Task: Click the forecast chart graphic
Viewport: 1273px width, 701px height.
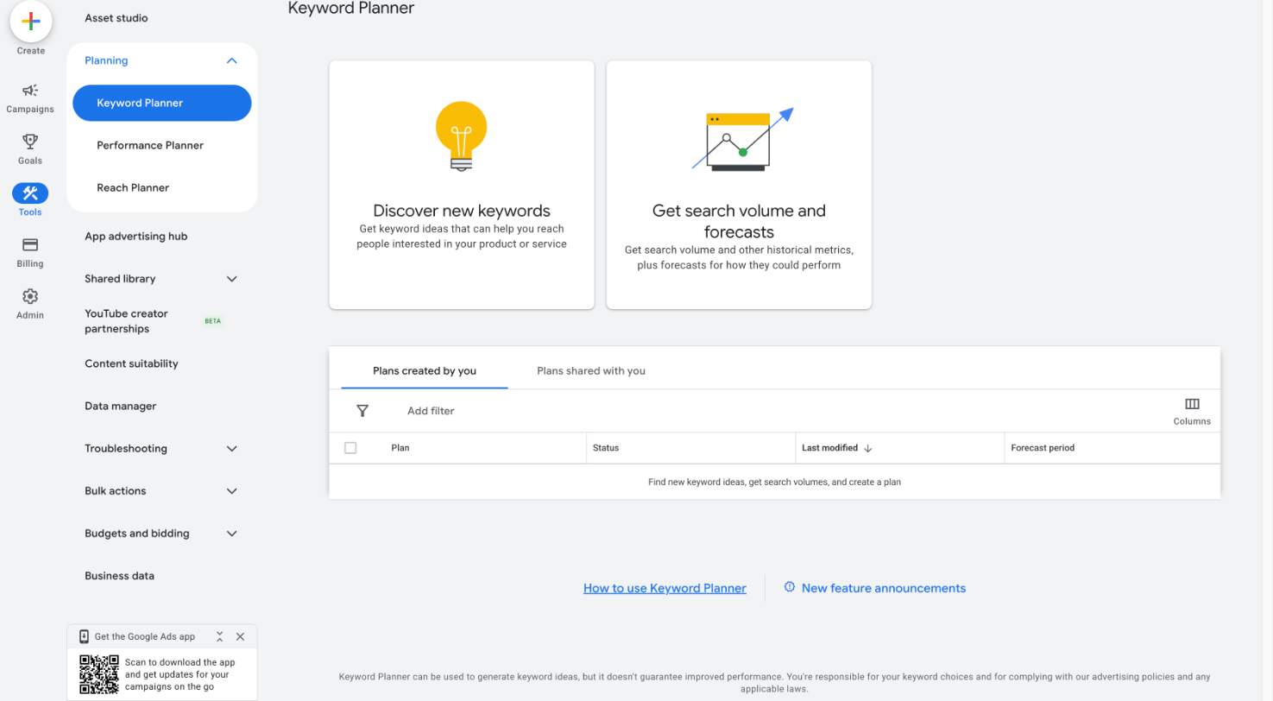Action: 743,140
